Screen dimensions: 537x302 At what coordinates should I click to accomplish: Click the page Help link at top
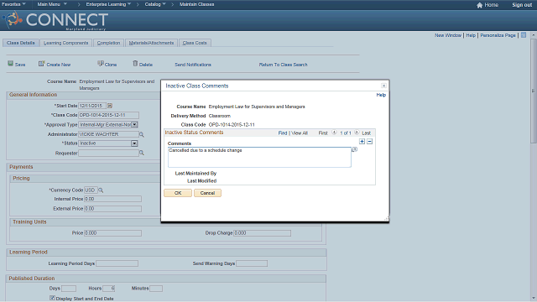coord(471,35)
